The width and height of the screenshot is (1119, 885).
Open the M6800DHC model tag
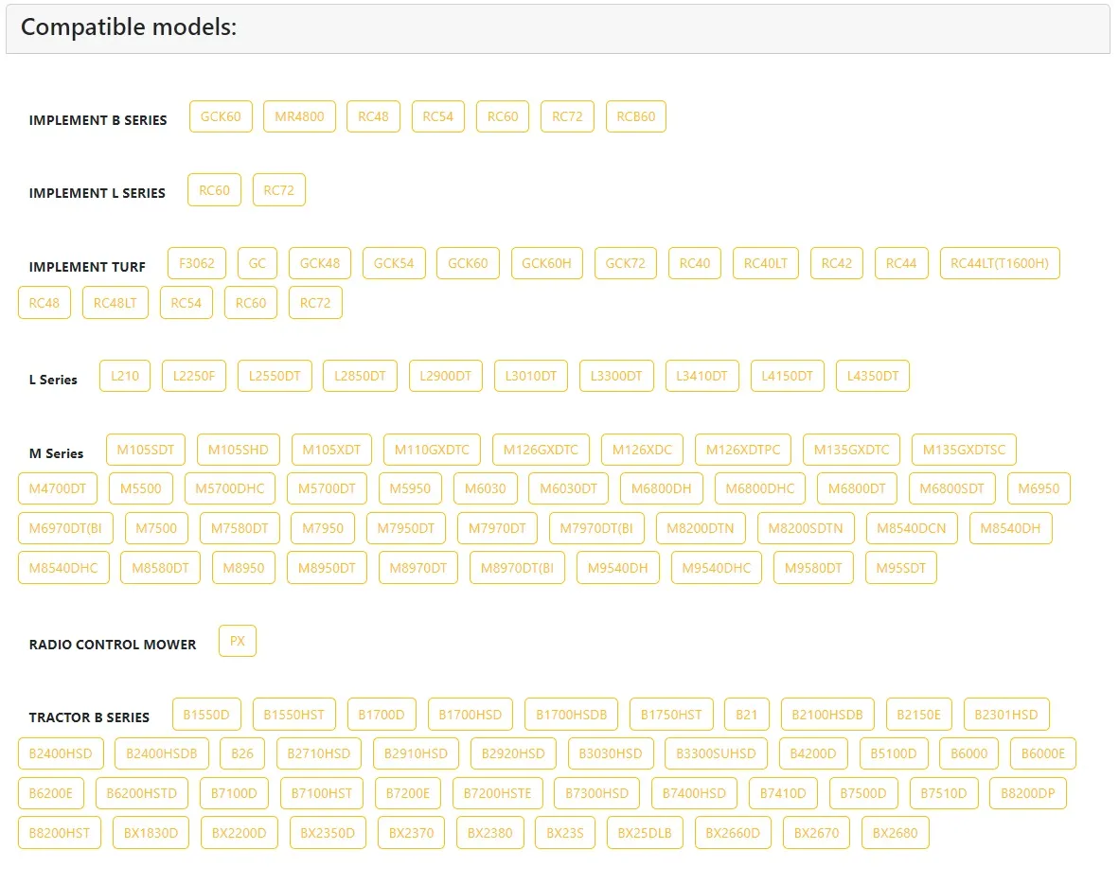pos(759,488)
